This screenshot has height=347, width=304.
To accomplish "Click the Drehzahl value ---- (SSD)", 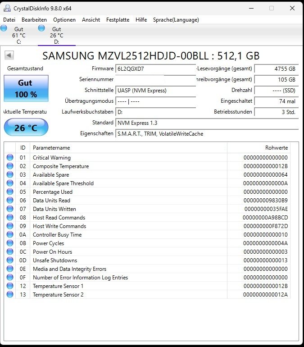I will tap(277, 90).
